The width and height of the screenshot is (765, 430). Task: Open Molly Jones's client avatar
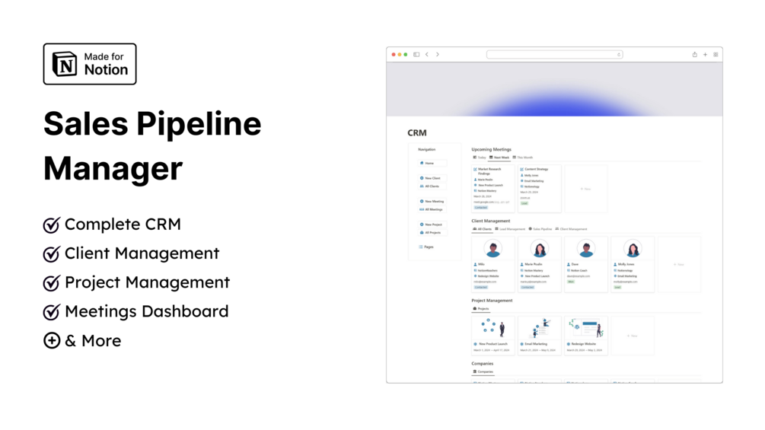point(633,249)
